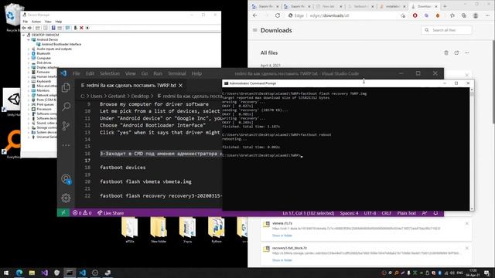The width and height of the screenshot is (495, 278).
Task: Open File Explorer from the taskbar
Action: tap(32, 273)
